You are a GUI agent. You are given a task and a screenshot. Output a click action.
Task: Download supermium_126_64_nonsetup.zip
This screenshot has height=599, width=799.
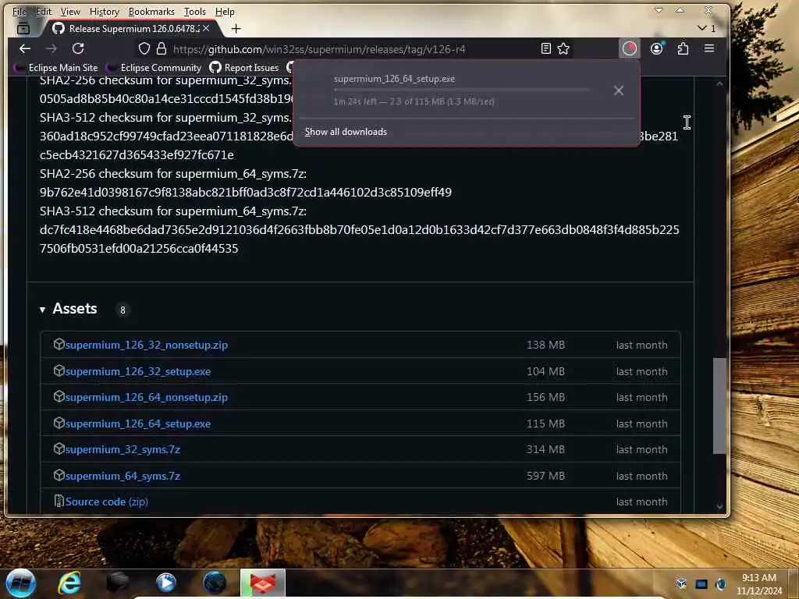pos(146,397)
